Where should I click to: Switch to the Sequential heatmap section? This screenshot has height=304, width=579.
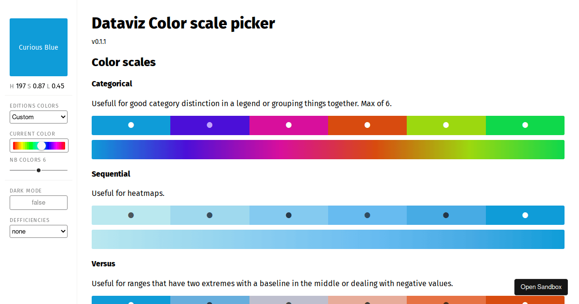pos(111,174)
